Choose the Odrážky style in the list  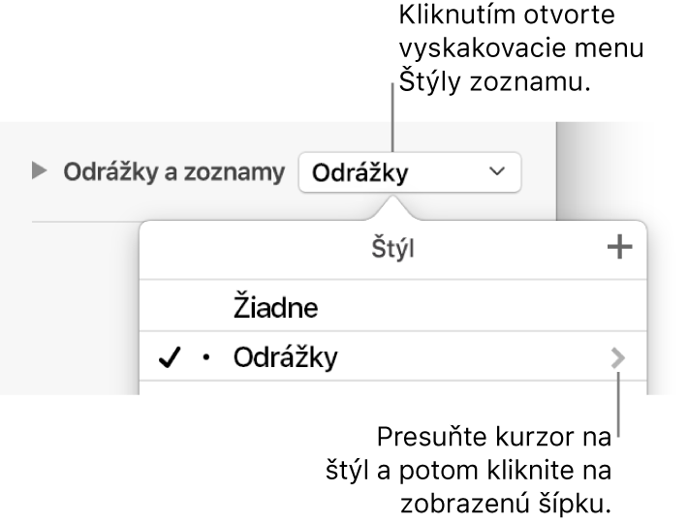coord(286,359)
